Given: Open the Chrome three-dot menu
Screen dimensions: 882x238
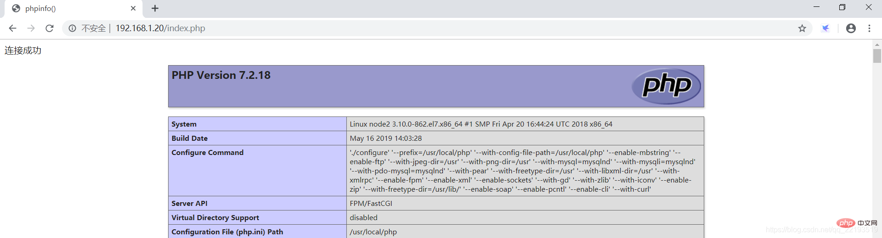Looking at the screenshot, I should [x=869, y=28].
